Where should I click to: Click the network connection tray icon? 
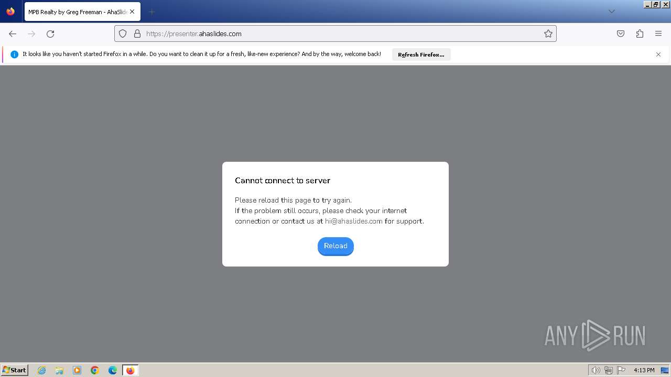pos(609,370)
